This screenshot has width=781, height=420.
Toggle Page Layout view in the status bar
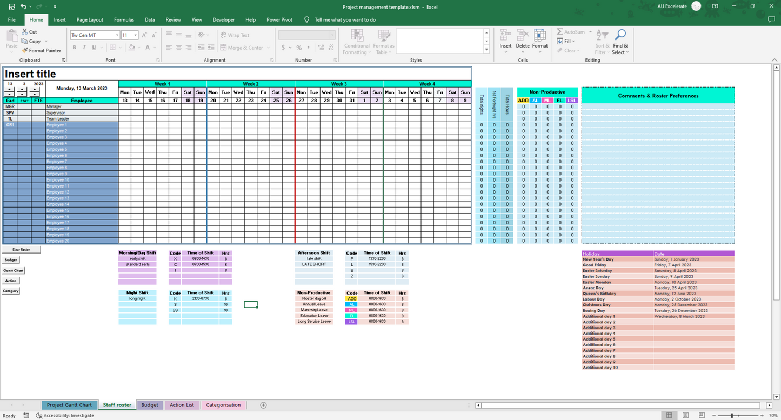pyautogui.click(x=685, y=416)
